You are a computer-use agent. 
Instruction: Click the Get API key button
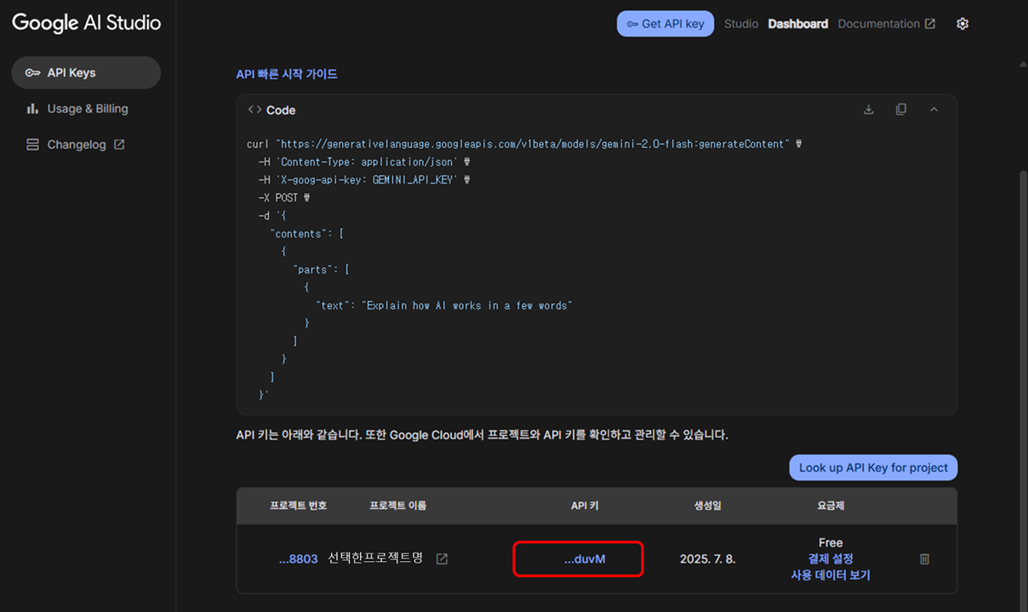[x=665, y=24]
